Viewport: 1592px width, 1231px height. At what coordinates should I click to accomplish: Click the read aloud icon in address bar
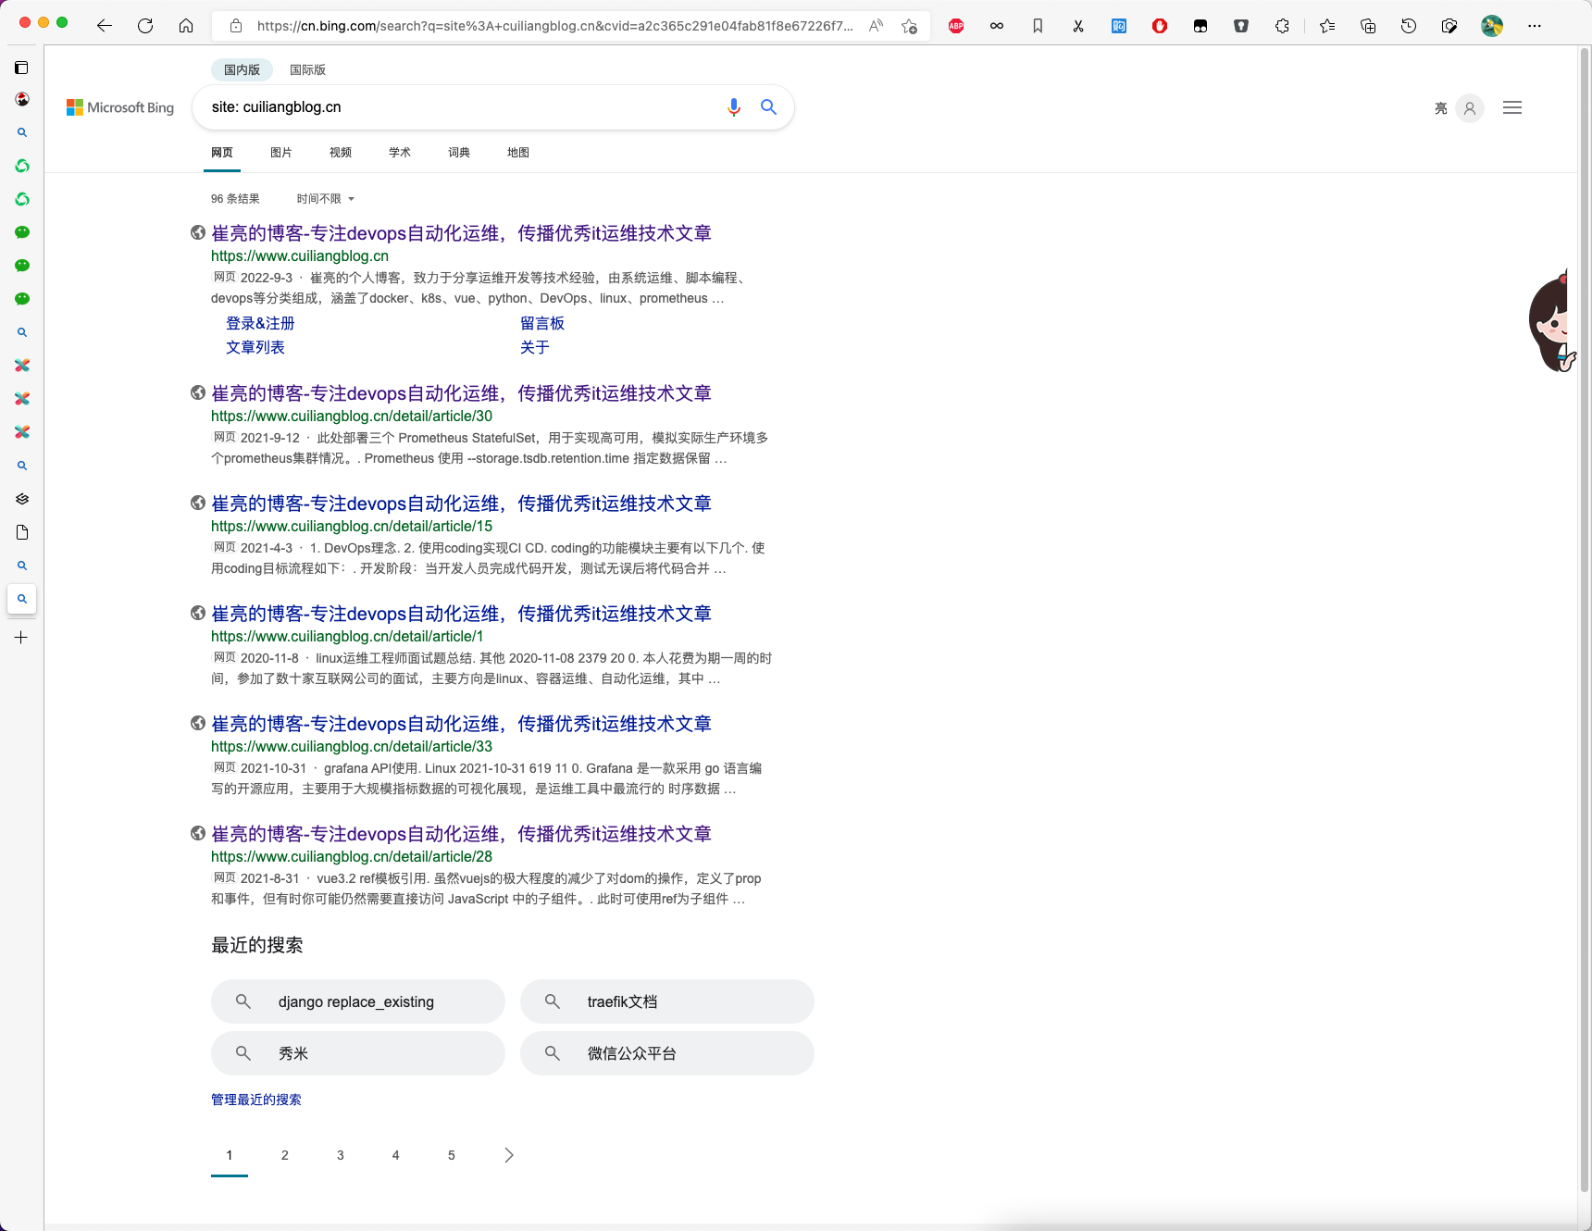pos(876,26)
